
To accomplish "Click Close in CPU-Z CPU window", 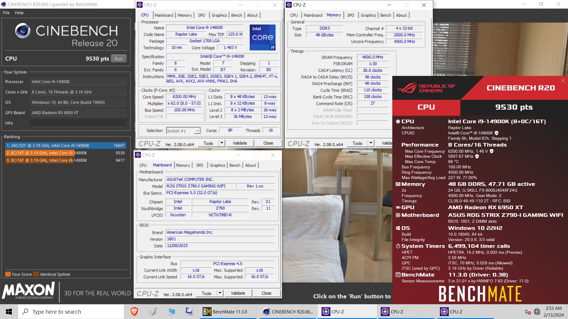I will 268,143.
